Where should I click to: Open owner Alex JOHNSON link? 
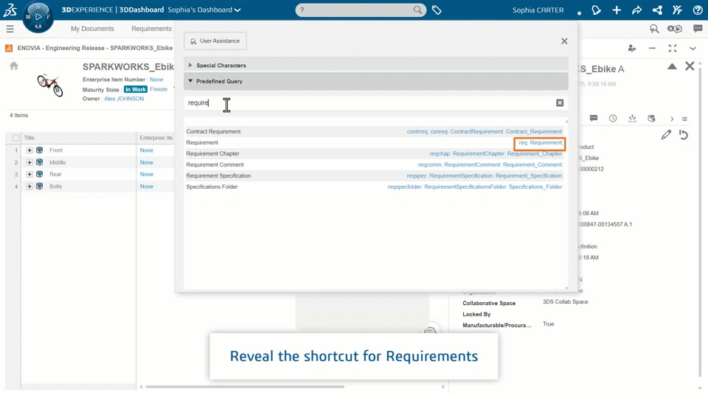pyautogui.click(x=124, y=99)
